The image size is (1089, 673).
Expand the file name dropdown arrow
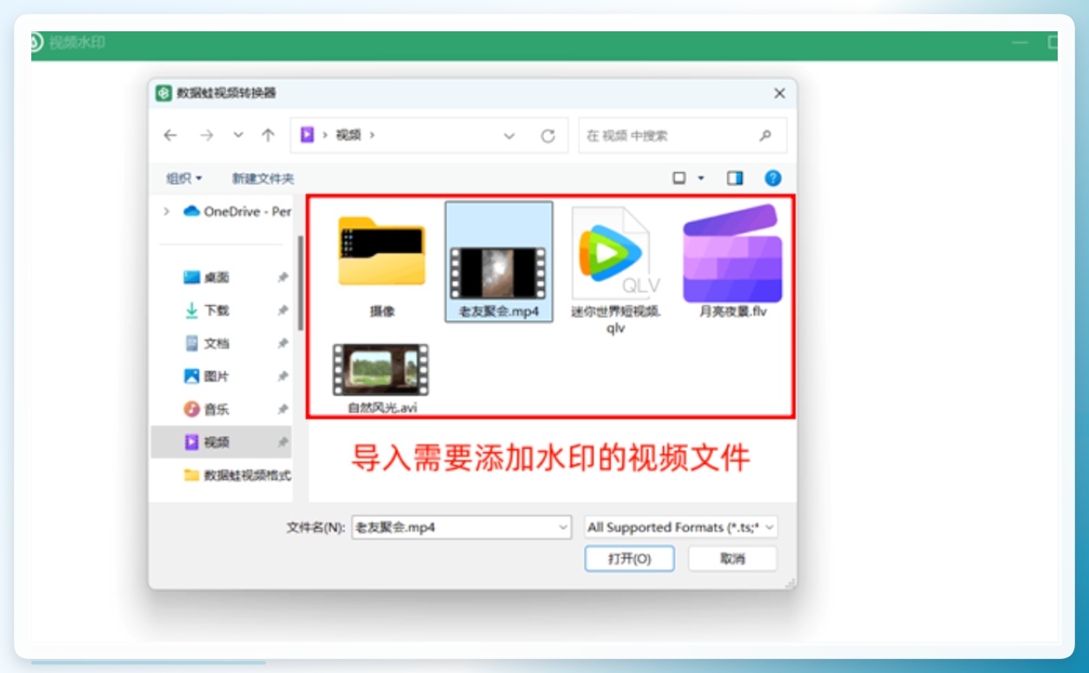pyautogui.click(x=562, y=527)
